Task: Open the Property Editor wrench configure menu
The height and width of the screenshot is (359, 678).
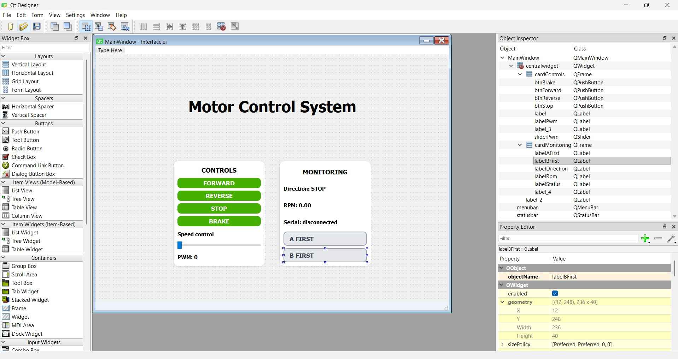Action: click(x=672, y=239)
